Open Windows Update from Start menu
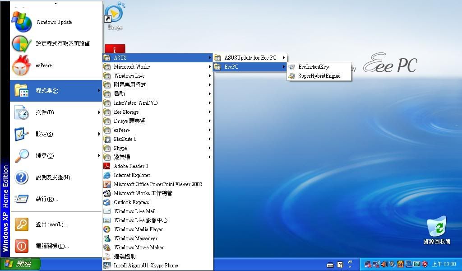462x271 pixels. 54,22
